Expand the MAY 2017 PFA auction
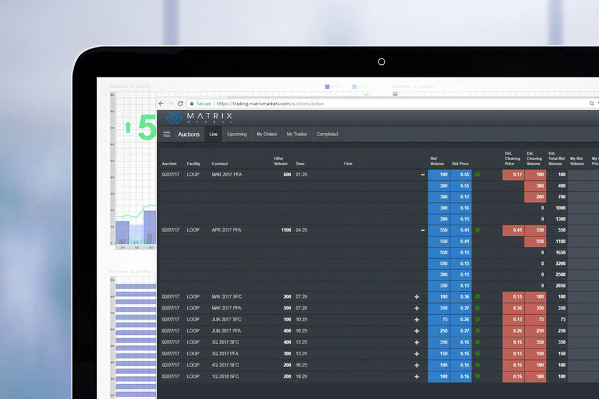The image size is (599, 399). 417,308
